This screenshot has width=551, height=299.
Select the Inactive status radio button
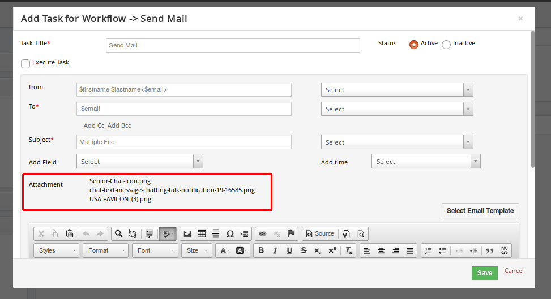(x=446, y=45)
